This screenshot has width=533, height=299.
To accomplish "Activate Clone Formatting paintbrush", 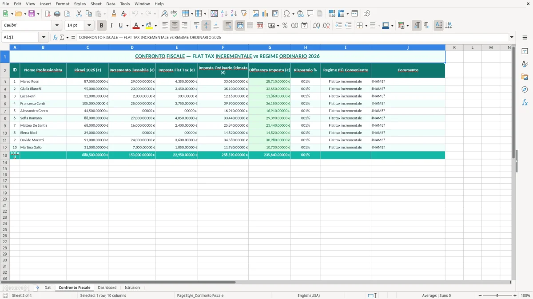I will pos(114,14).
